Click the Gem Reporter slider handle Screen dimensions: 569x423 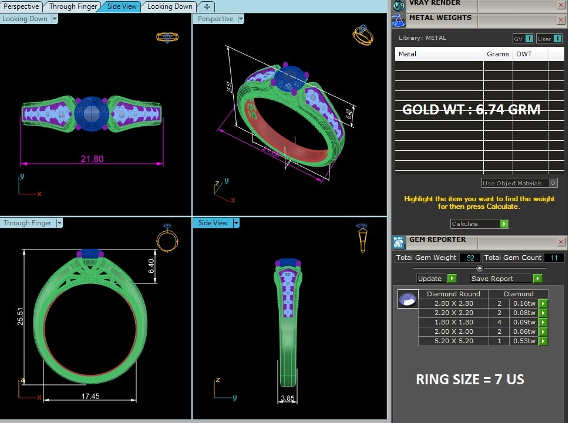tap(480, 268)
